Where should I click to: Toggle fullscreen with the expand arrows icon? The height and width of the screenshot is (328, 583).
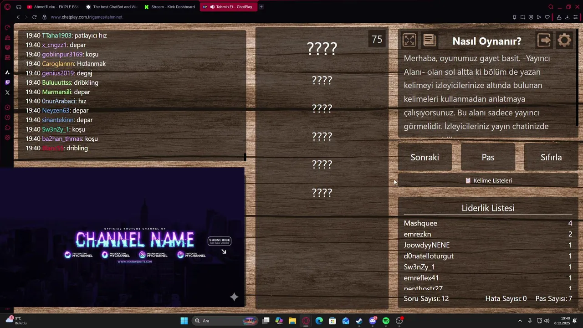coord(409,41)
